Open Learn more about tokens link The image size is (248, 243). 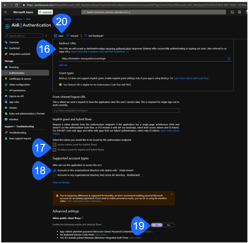(170, 131)
